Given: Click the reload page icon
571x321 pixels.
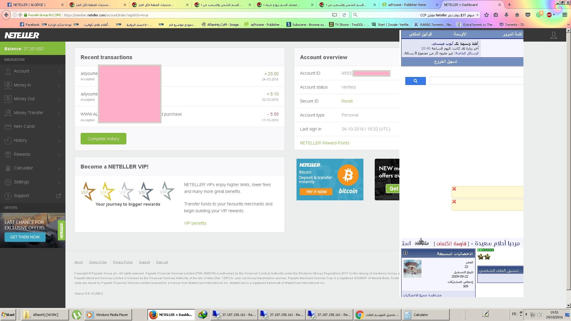Looking at the screenshot, I should pyautogui.click(x=344, y=15).
